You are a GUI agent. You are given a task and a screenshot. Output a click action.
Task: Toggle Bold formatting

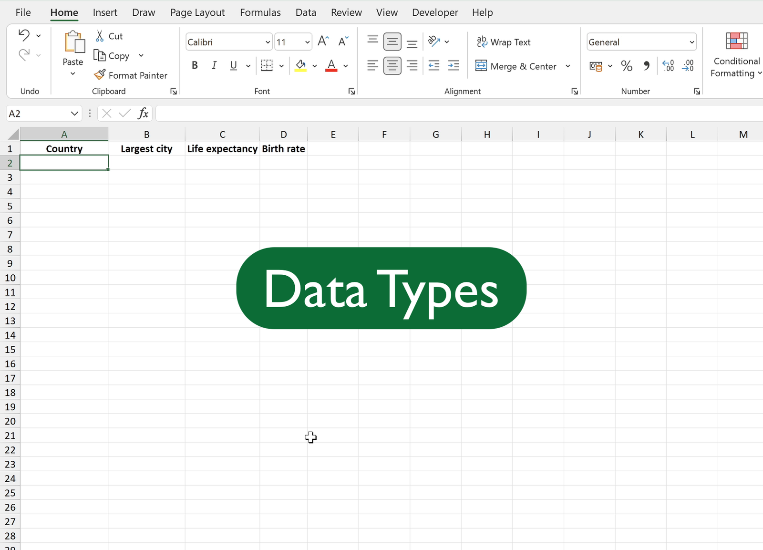pyautogui.click(x=195, y=66)
